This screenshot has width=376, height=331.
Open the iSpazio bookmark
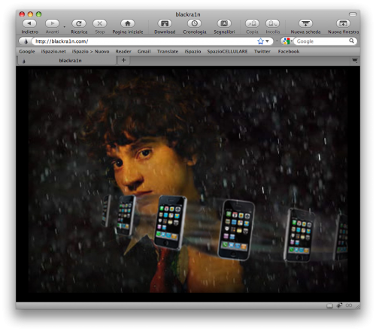click(x=193, y=51)
